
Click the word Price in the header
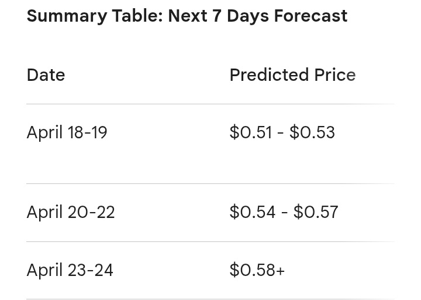(335, 75)
